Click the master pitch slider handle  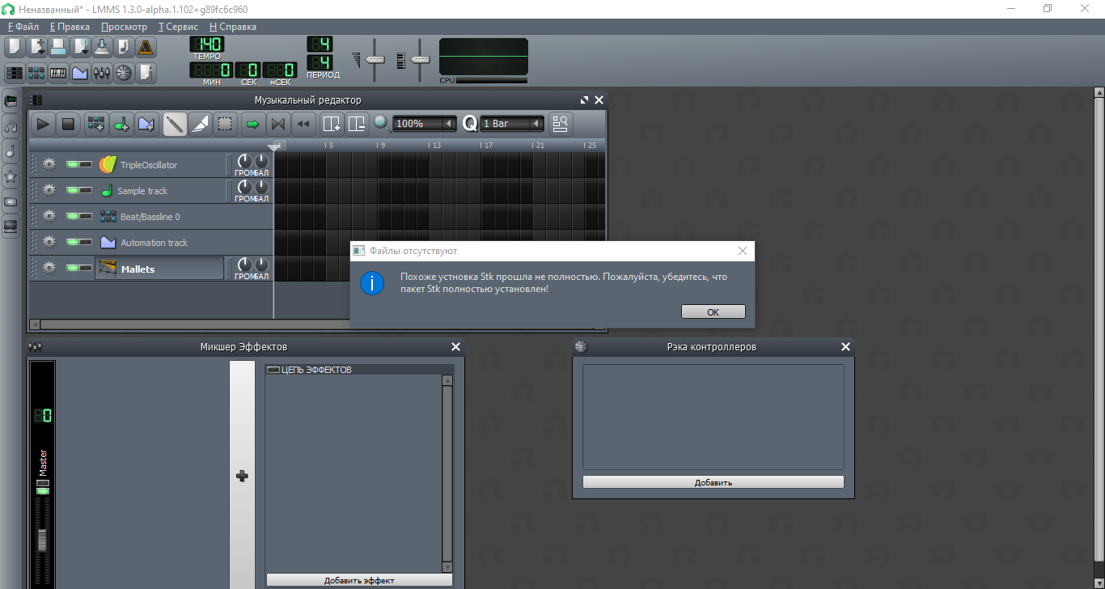point(420,61)
